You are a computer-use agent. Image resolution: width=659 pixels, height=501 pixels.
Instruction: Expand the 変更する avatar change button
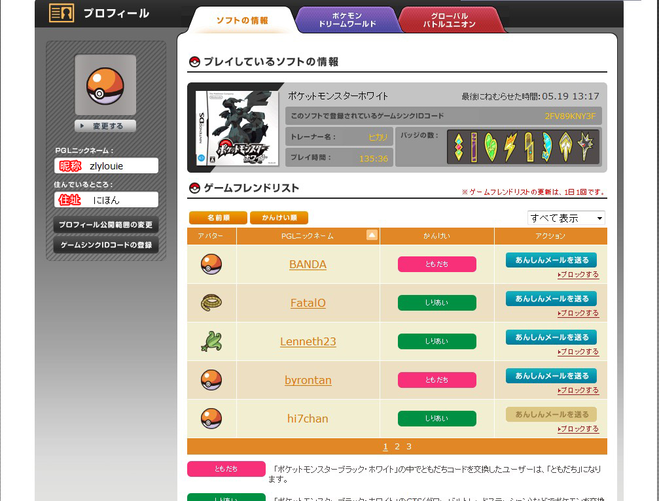[105, 126]
